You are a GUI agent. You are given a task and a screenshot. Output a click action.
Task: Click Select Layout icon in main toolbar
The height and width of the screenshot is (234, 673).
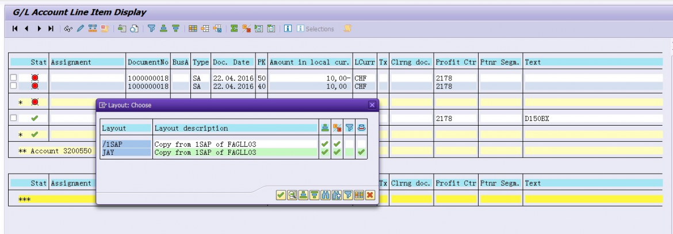(205, 29)
